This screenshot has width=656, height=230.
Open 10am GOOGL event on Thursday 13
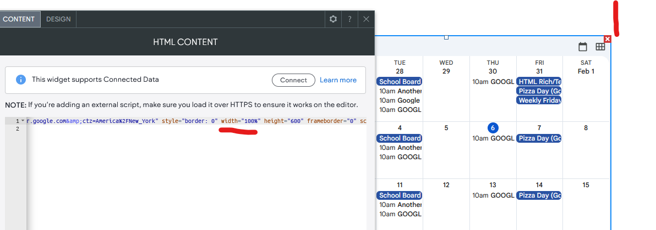(493, 195)
